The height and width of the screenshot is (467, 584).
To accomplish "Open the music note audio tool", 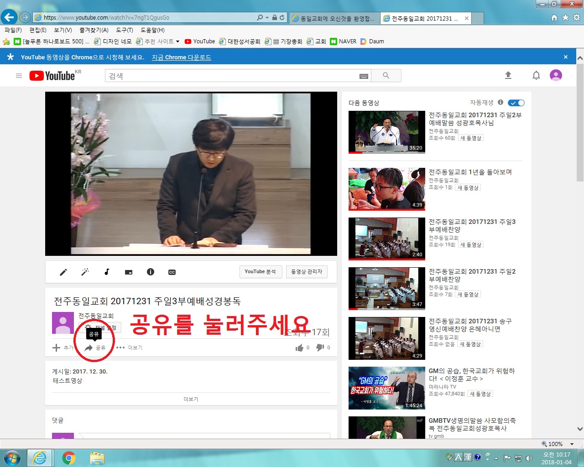I will click(107, 272).
